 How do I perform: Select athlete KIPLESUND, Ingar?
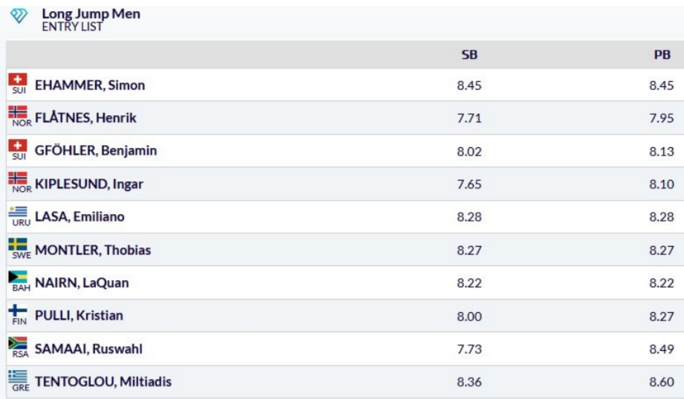coord(88,184)
